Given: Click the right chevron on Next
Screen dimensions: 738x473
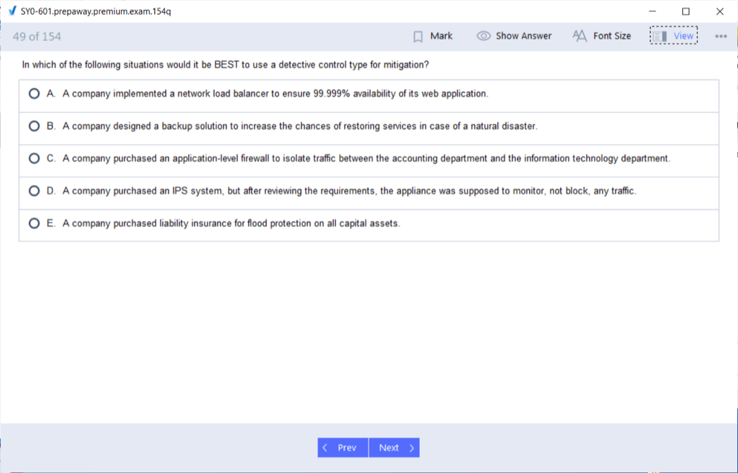Looking at the screenshot, I should [x=411, y=448].
